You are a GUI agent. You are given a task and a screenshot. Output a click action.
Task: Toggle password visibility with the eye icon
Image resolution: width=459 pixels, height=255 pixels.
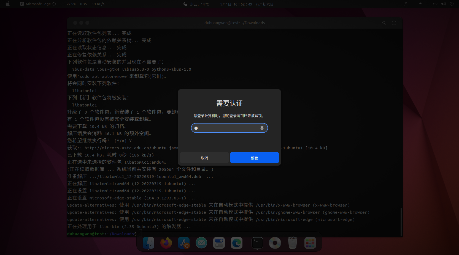(x=262, y=128)
